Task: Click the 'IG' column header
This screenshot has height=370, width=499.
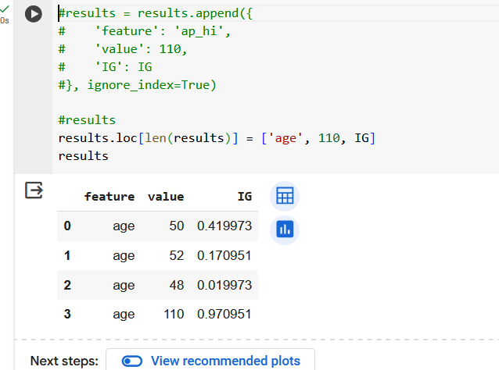Action: click(245, 197)
